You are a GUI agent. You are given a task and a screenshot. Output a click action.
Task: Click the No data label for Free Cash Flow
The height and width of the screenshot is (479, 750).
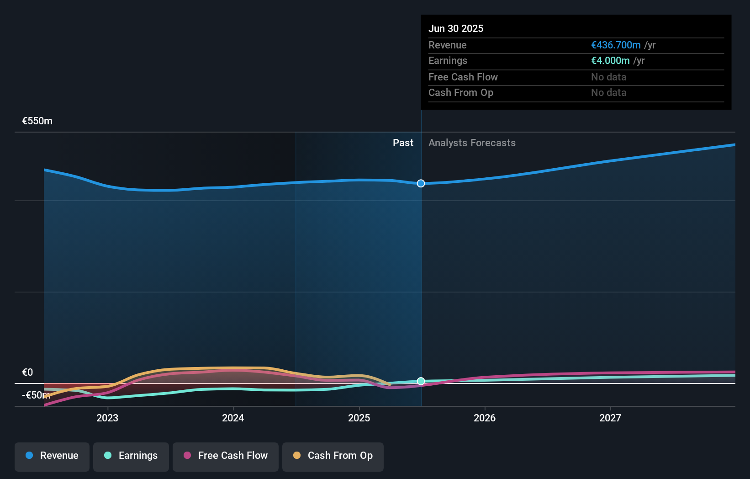click(x=608, y=77)
